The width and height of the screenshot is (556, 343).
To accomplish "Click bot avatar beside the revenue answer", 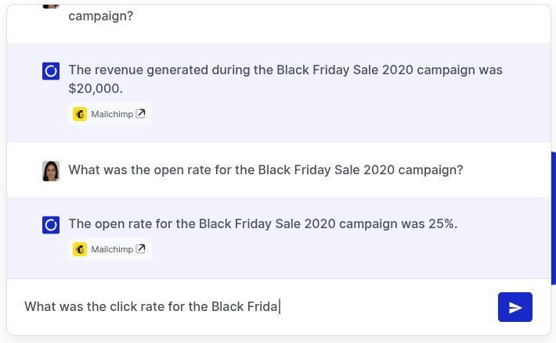I will click(51, 72).
